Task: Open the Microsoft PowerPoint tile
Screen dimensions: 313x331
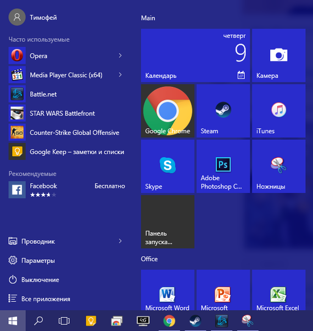Action: (x=223, y=290)
